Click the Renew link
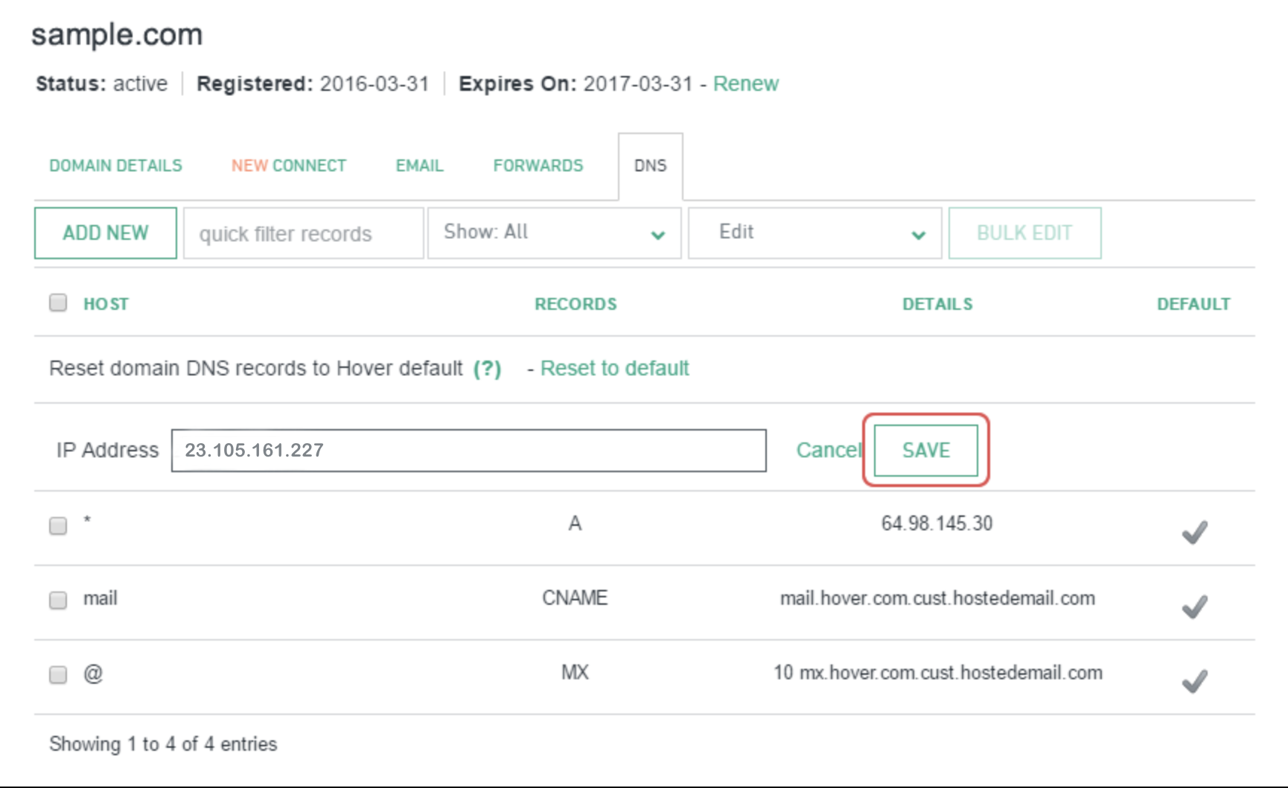This screenshot has width=1288, height=788. (745, 83)
